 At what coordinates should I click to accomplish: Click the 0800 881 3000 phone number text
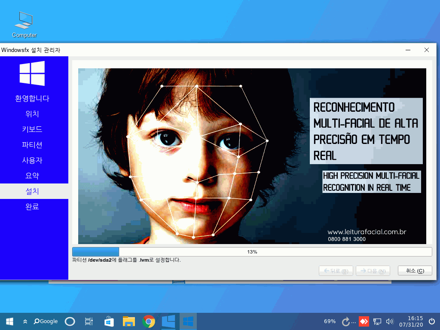347,239
